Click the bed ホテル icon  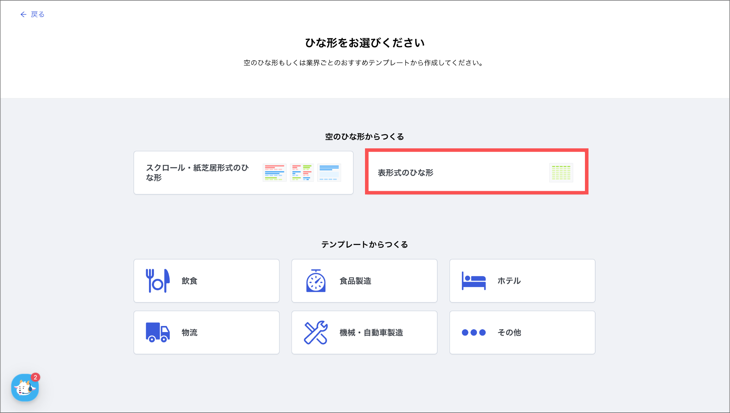[474, 281]
